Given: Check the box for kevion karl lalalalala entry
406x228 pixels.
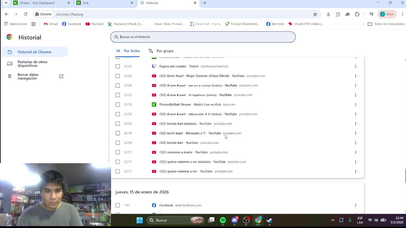Looking at the screenshot, I should coord(118,123).
